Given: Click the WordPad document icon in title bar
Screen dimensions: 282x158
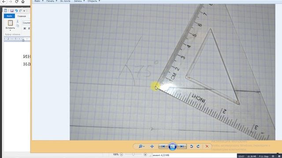Looking at the screenshot, I should pyautogui.click(x=6, y=11).
